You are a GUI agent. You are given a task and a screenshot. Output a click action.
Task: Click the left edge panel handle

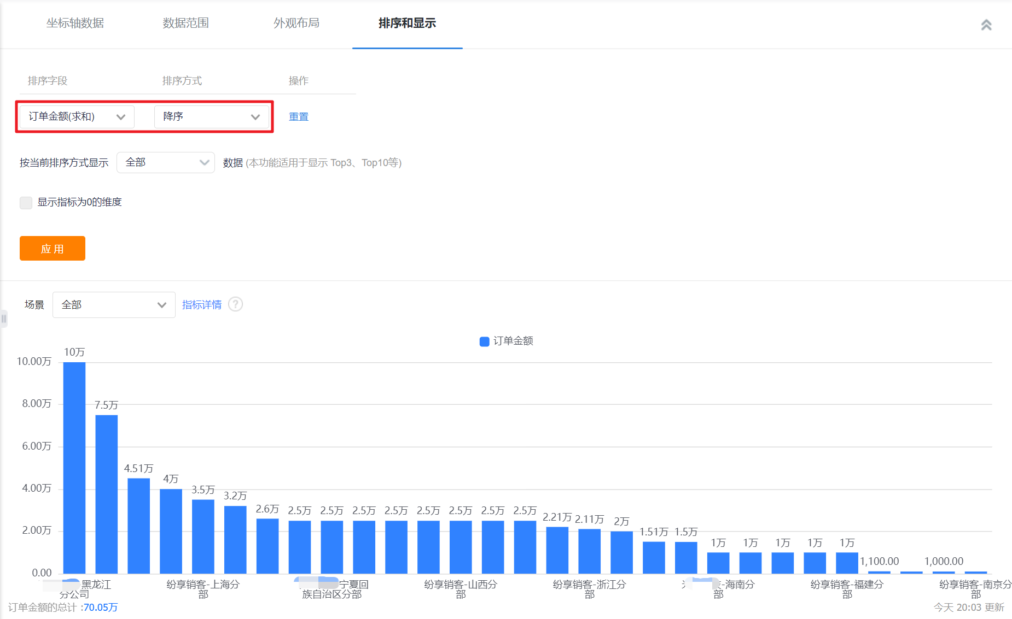tap(4, 318)
